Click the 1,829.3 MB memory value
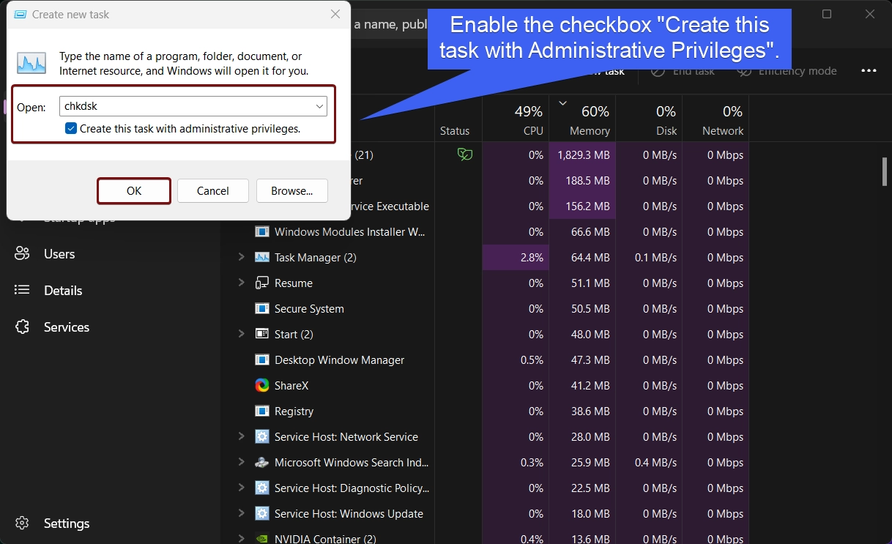Image resolution: width=892 pixels, height=544 pixels. [583, 155]
